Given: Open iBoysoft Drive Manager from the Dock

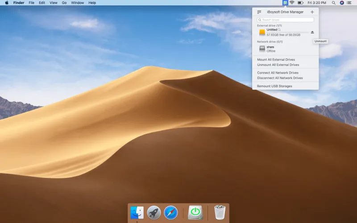Looking at the screenshot, I should tap(195, 212).
